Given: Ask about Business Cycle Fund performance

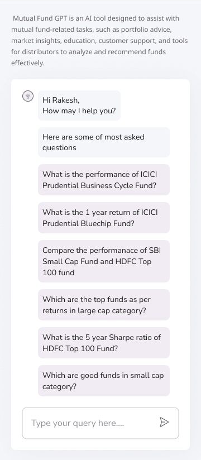Looking at the screenshot, I should coord(104,180).
